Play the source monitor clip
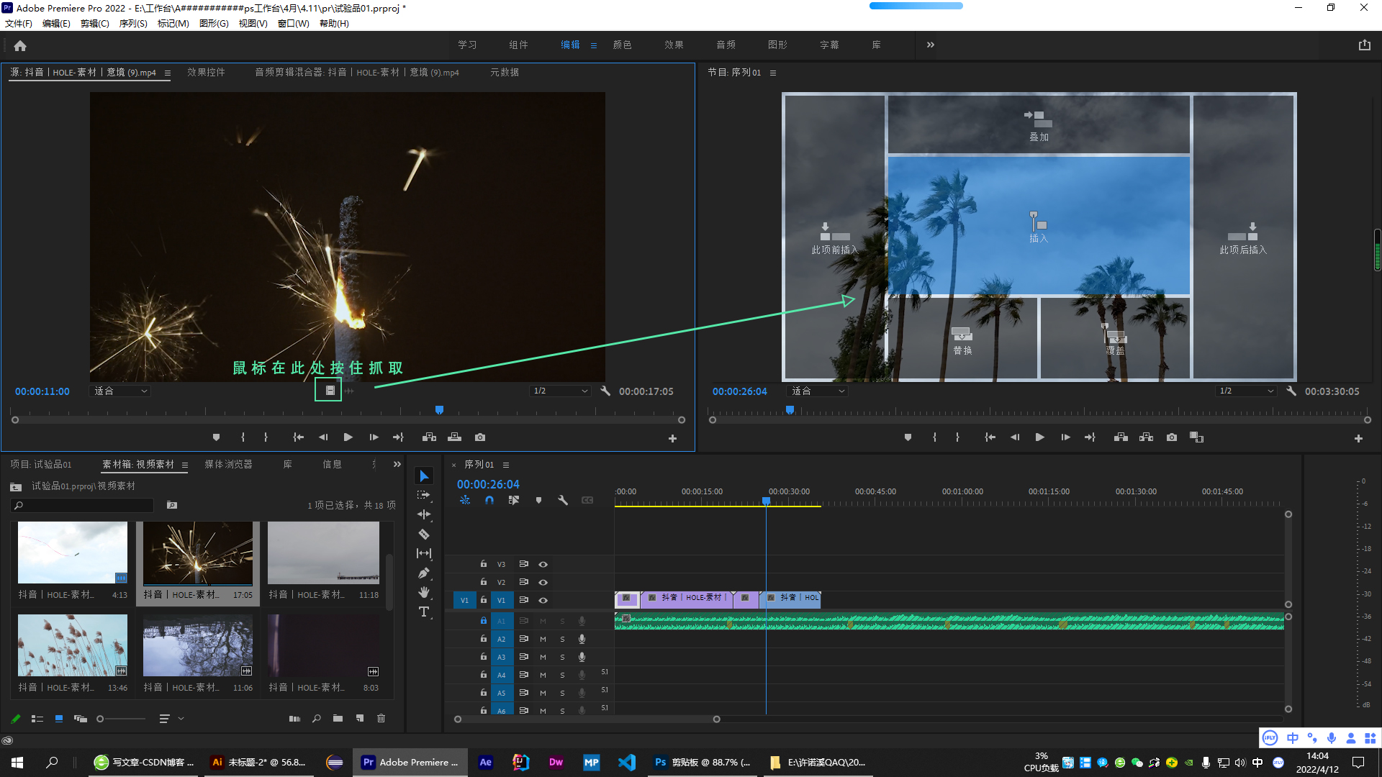Image resolution: width=1382 pixels, height=777 pixels. click(348, 437)
